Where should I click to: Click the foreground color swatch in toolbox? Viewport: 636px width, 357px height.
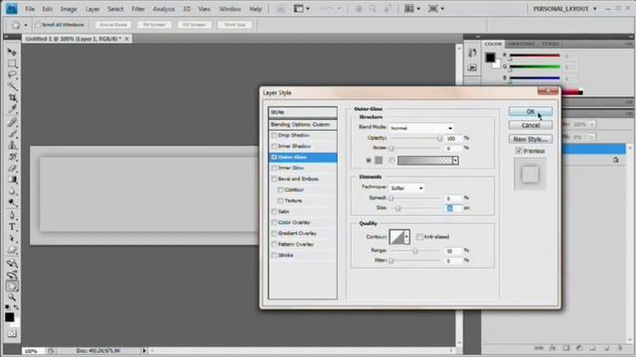9,317
